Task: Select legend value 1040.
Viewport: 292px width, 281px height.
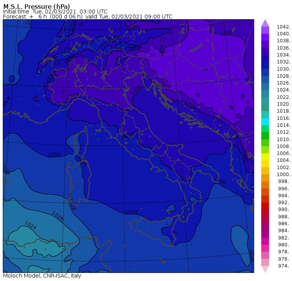Action: point(284,34)
